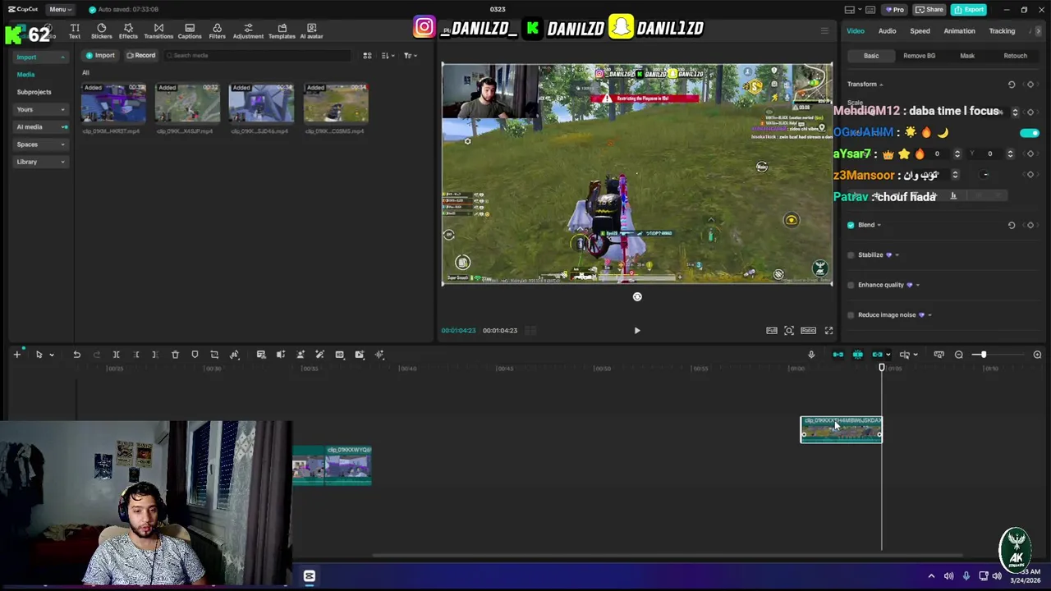Switch to the Speed inspector tab
The height and width of the screenshot is (591, 1051).
[x=920, y=31]
